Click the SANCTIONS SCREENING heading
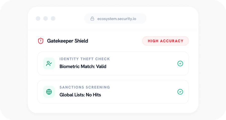 point(85,87)
